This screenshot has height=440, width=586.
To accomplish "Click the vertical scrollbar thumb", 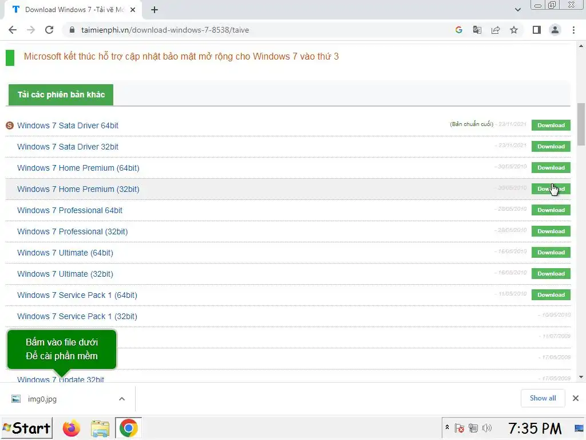I will tap(581, 124).
